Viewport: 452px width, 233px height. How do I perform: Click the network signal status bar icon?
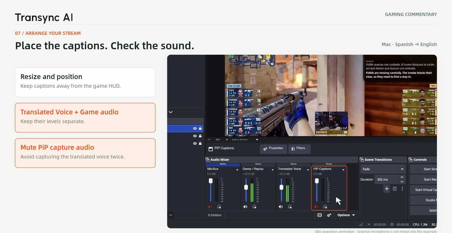[361, 225]
